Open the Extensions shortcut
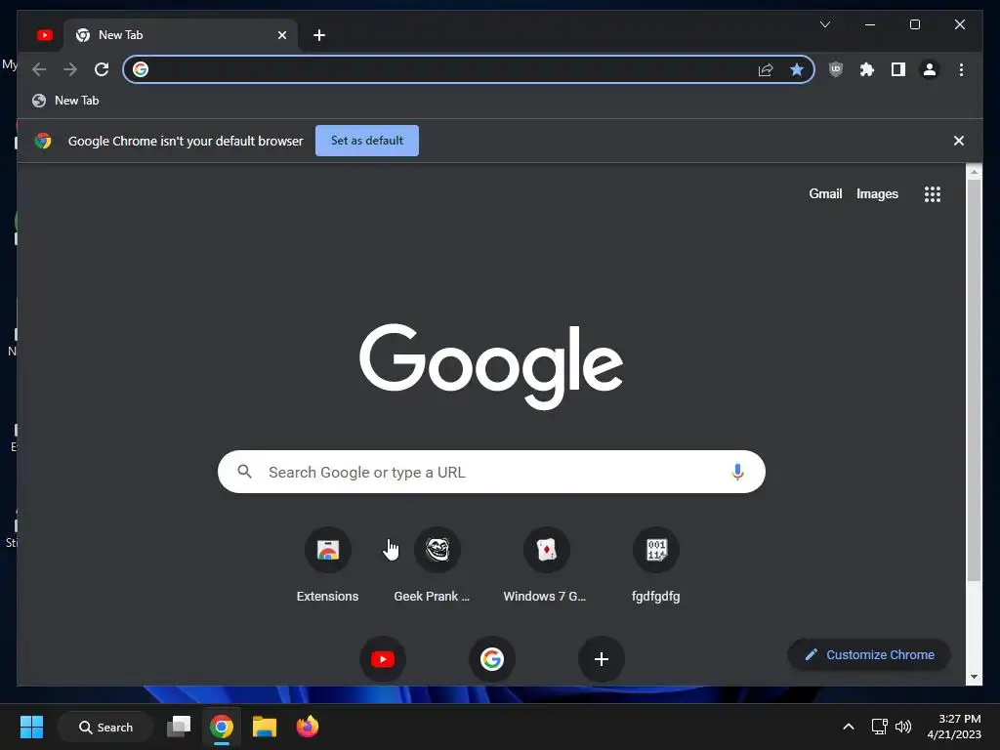This screenshot has width=1000, height=750. pyautogui.click(x=328, y=565)
